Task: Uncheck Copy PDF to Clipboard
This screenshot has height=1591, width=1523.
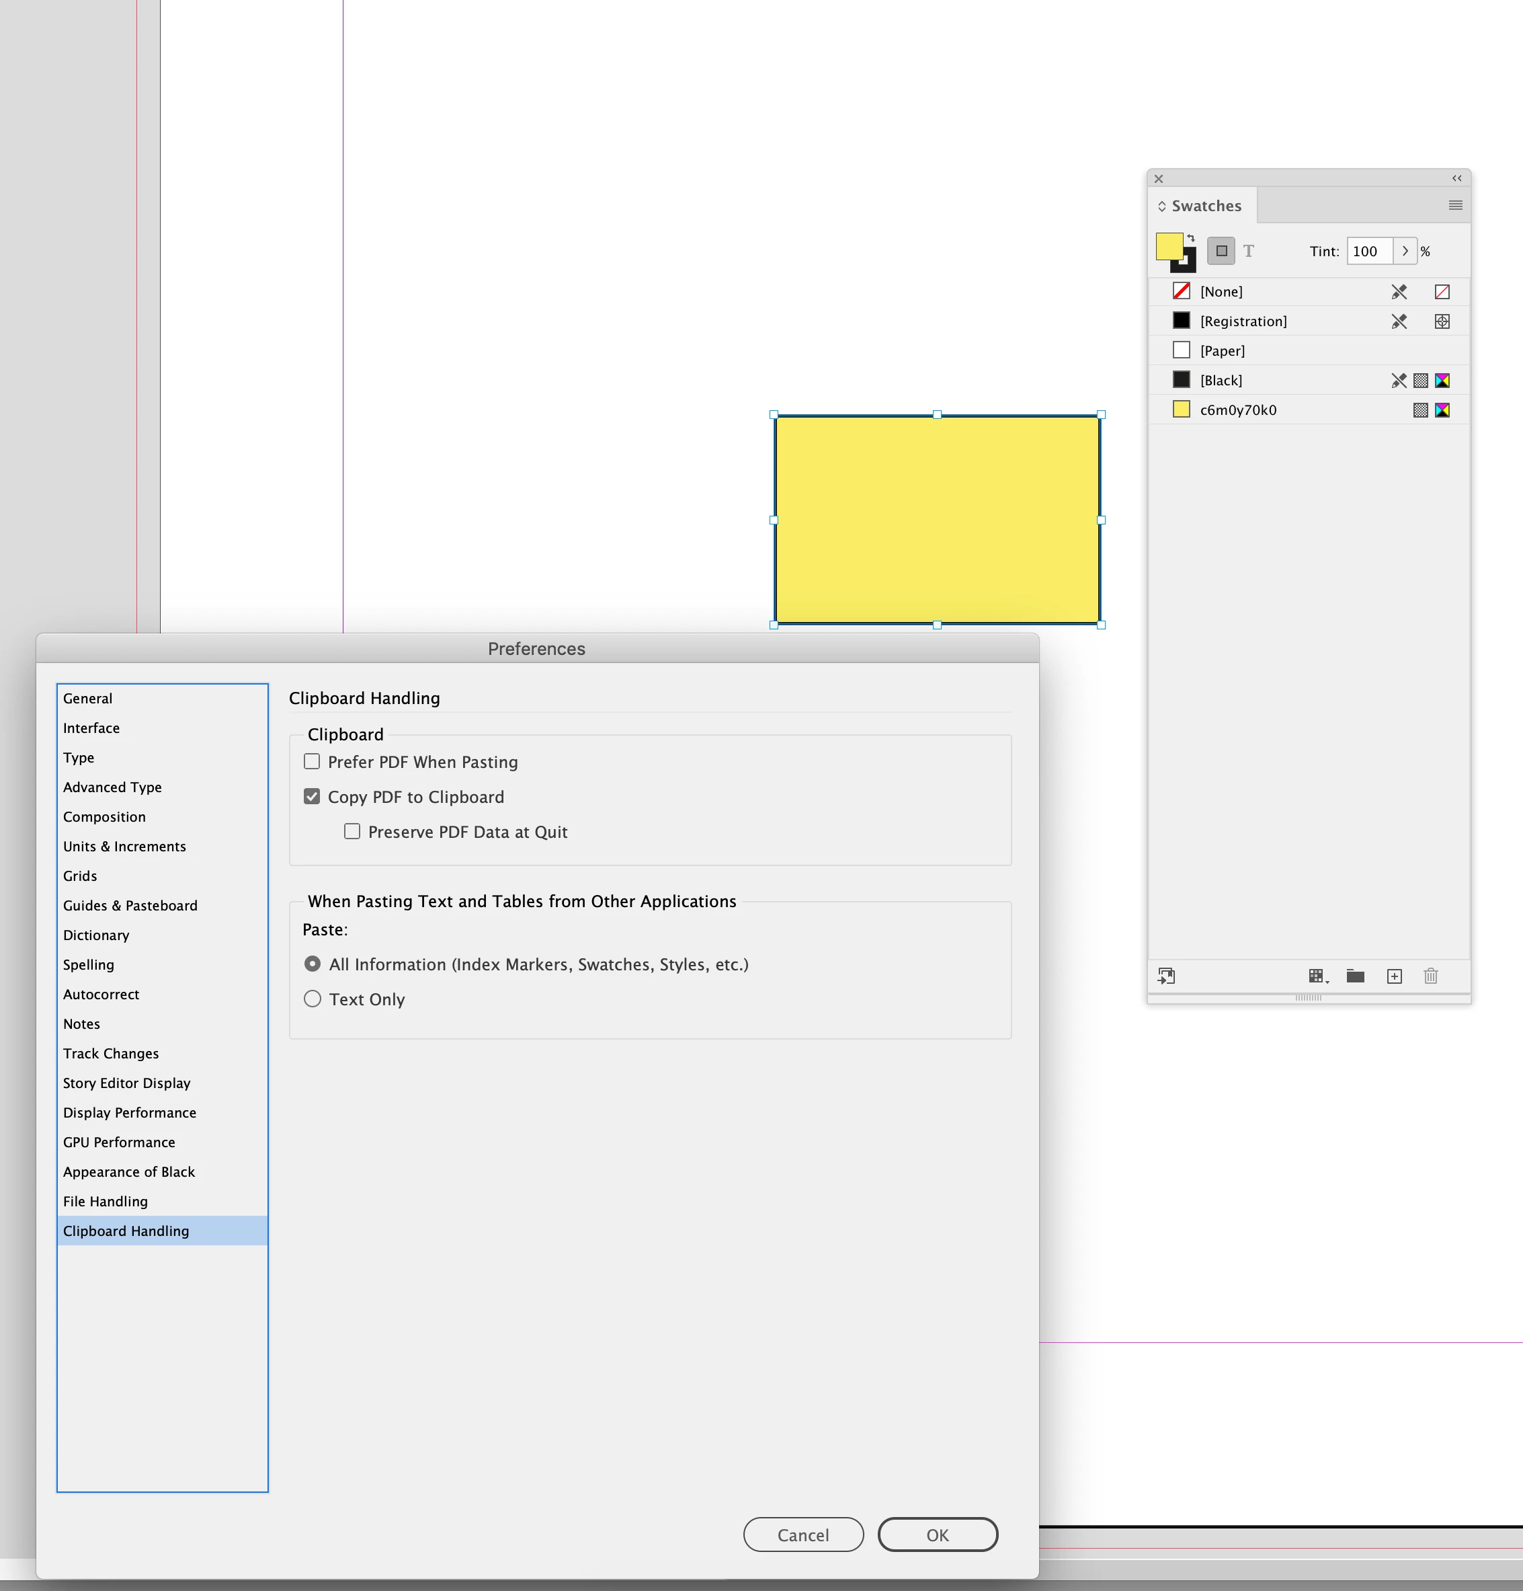Action: click(312, 796)
